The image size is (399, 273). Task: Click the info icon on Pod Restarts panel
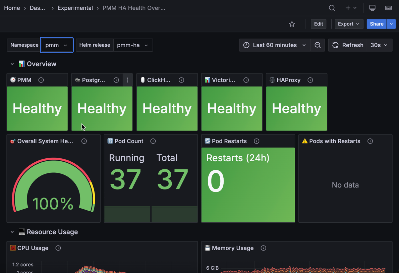256,141
